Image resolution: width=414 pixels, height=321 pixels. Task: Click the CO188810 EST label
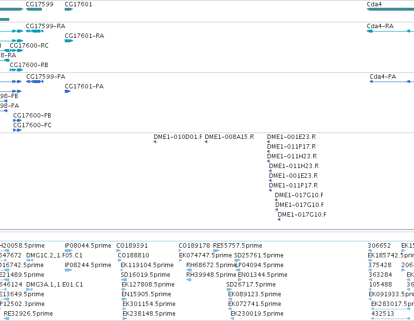click(134, 255)
